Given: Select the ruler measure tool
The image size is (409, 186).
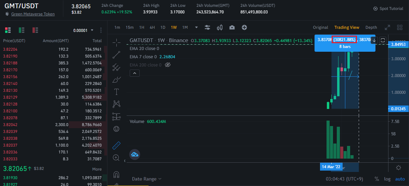Looking at the screenshot, I should pyautogui.click(x=116, y=146).
